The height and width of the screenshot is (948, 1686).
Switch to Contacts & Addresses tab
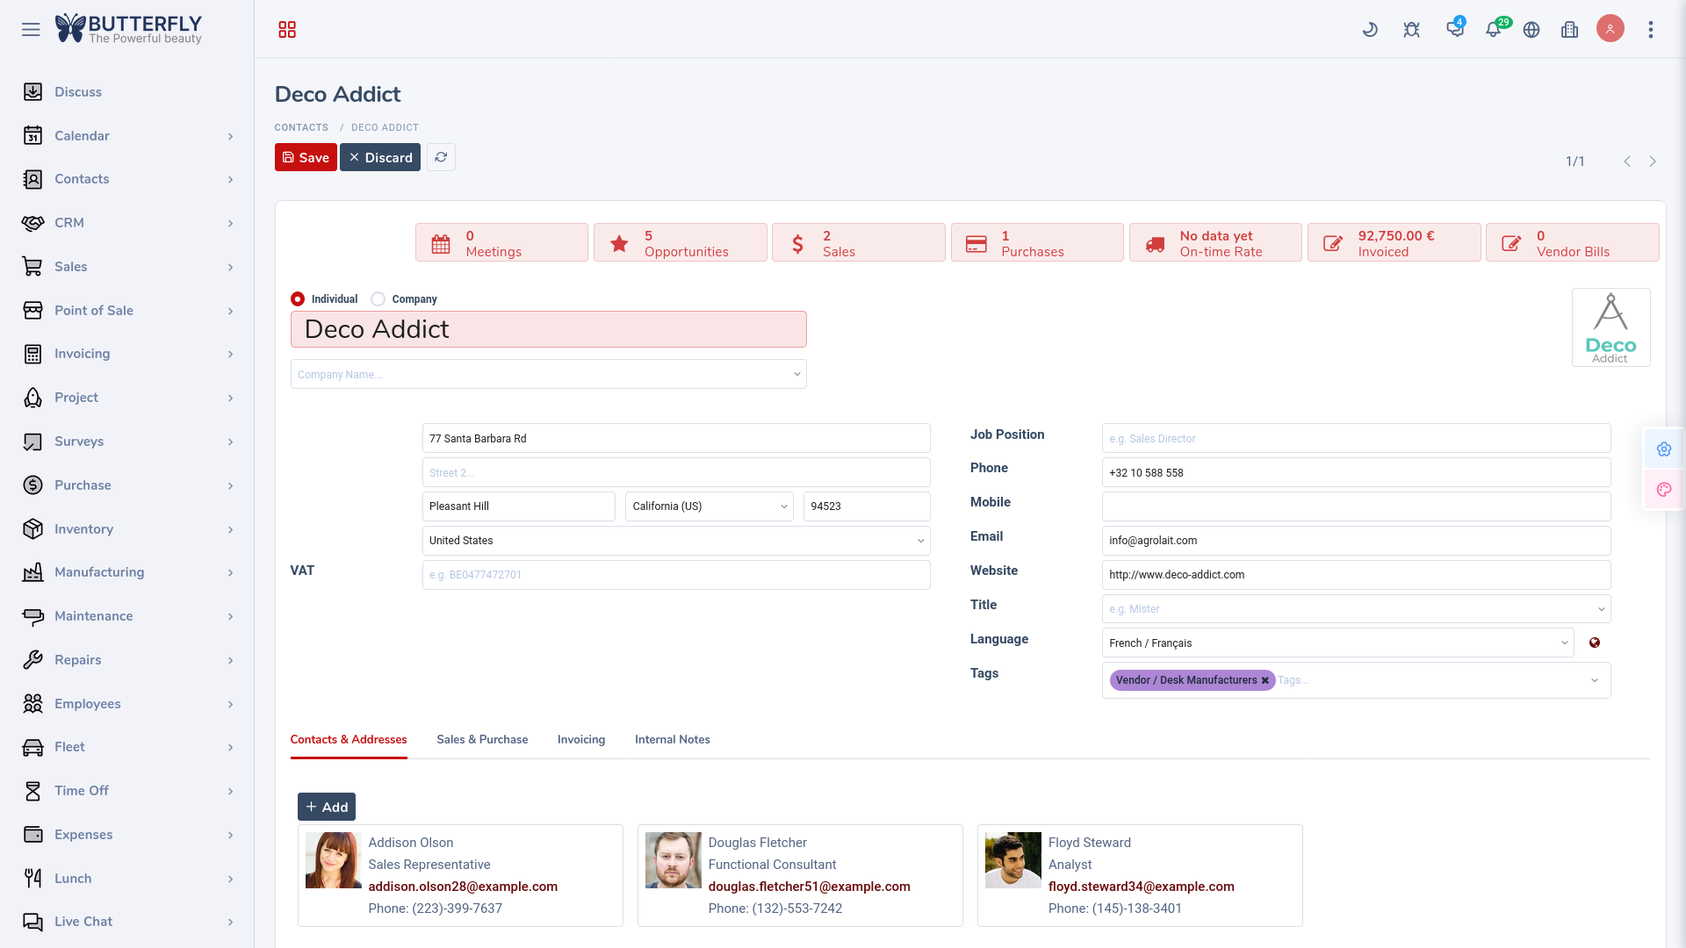(x=349, y=740)
